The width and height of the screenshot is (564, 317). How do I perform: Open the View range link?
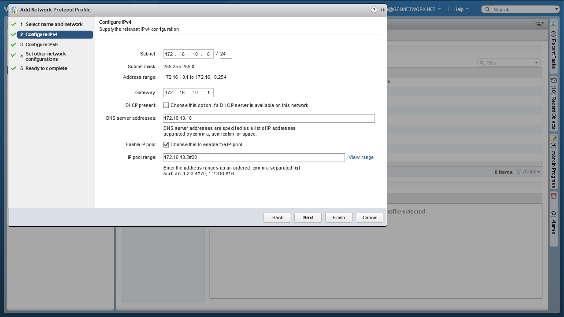point(361,157)
